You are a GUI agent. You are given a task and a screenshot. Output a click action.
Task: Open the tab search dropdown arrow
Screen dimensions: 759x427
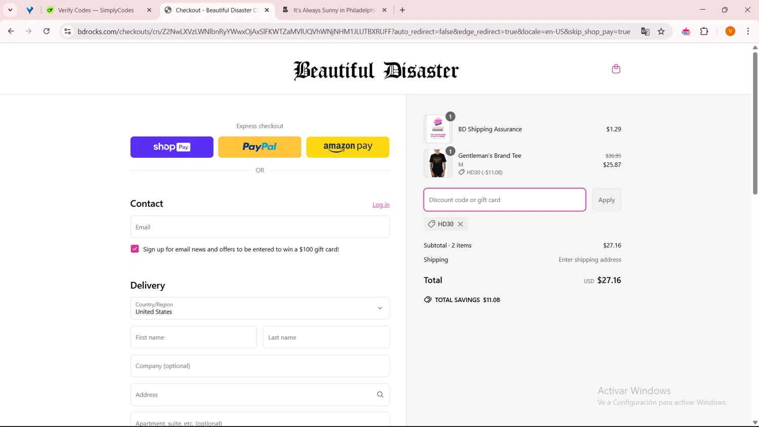tap(10, 10)
